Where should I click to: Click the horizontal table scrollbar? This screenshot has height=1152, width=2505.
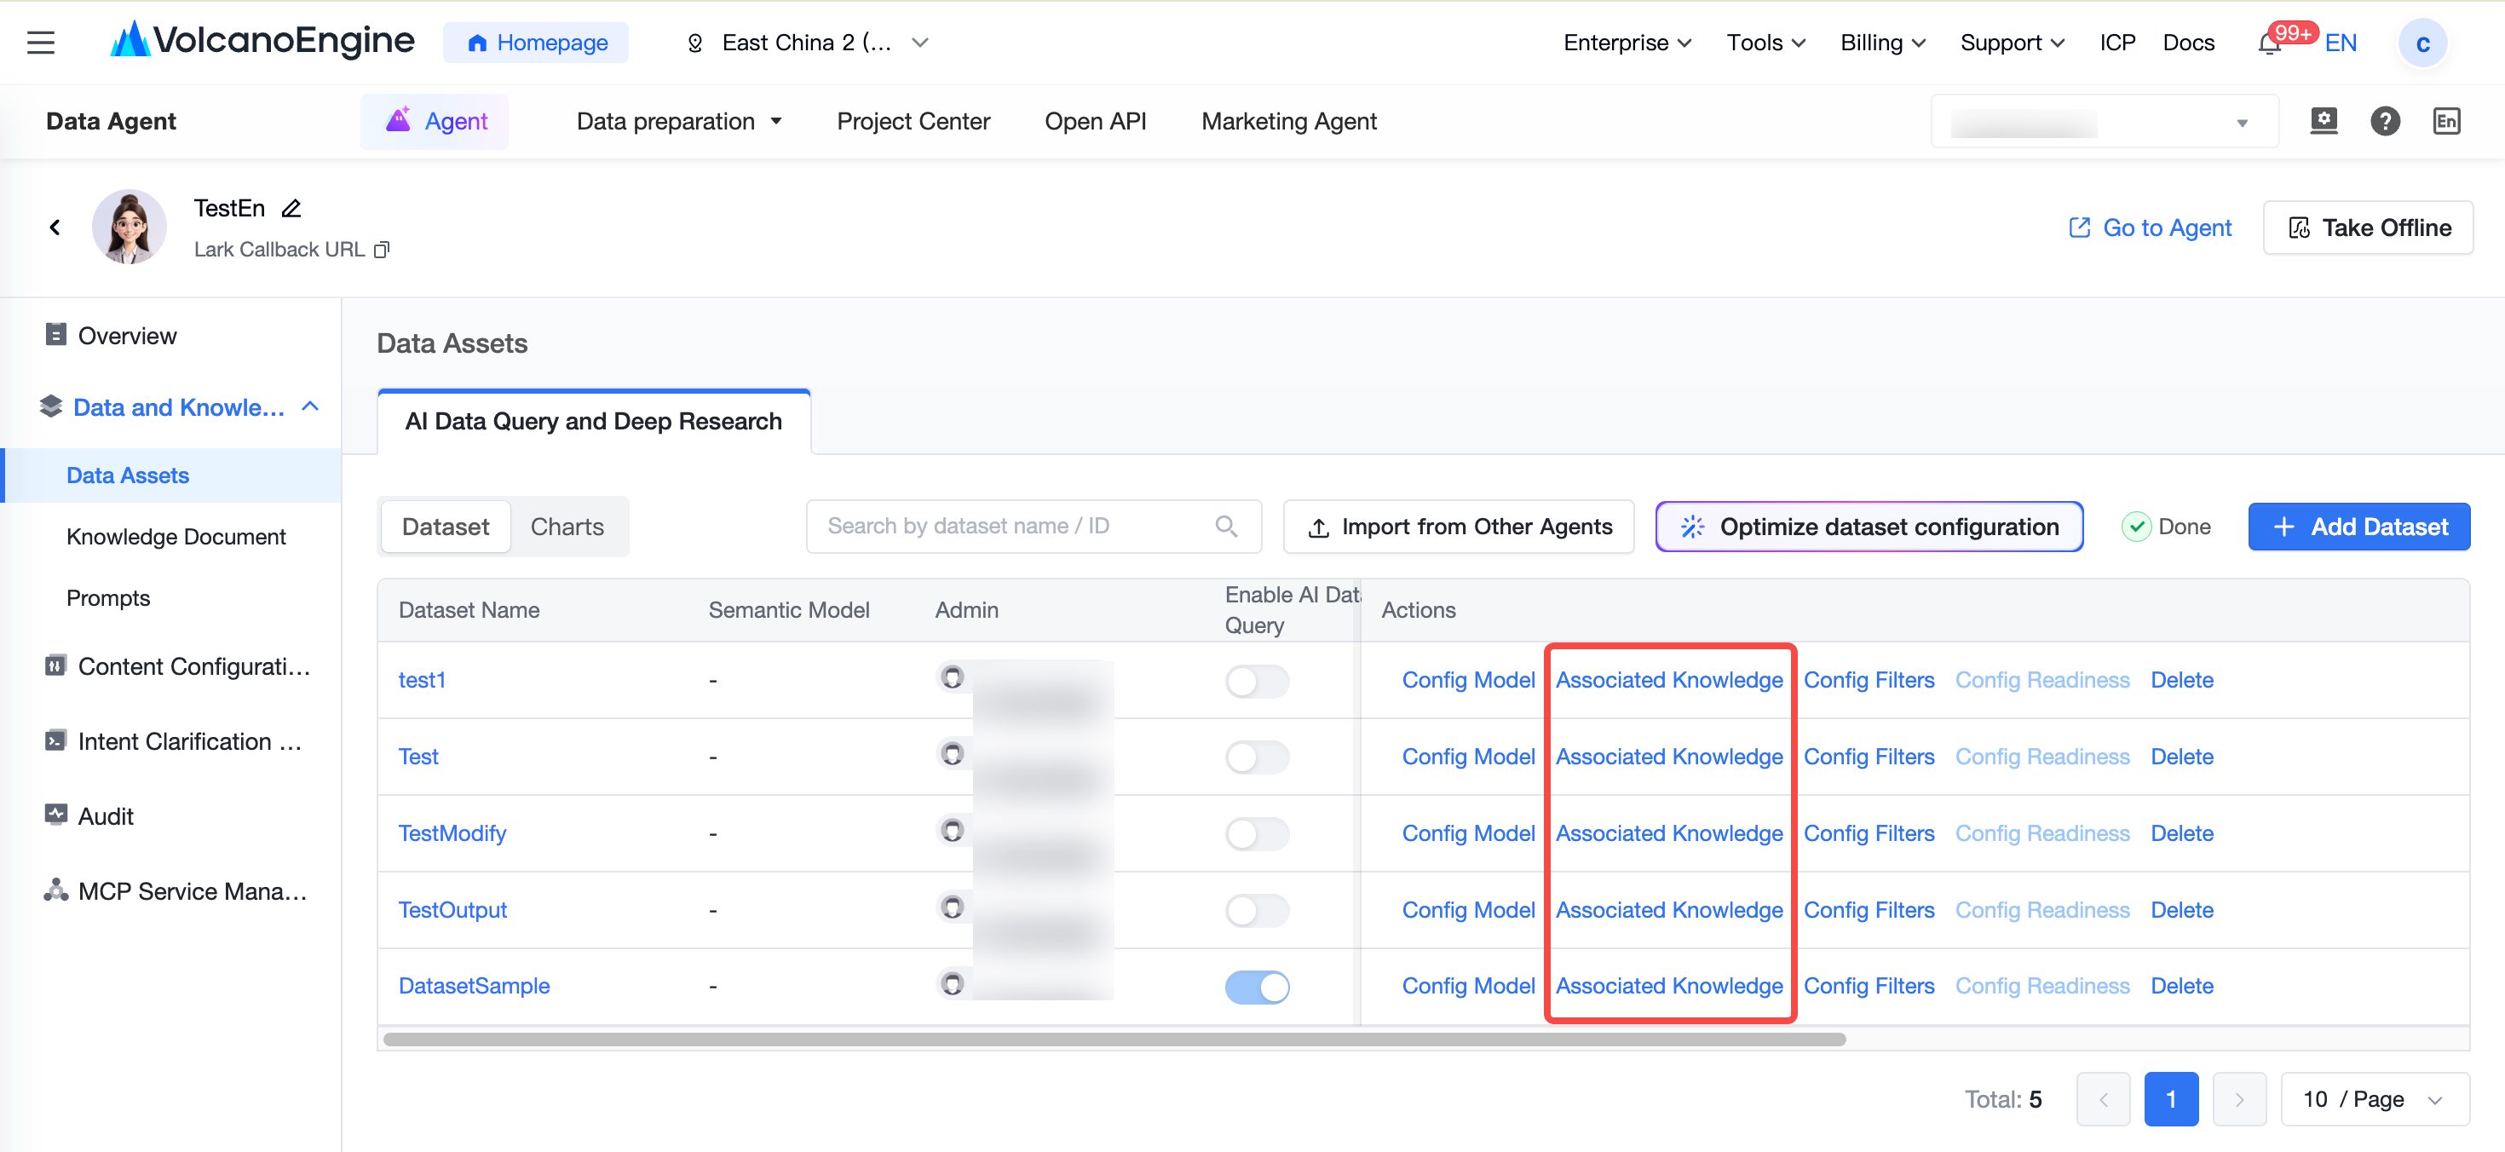click(x=1114, y=1040)
